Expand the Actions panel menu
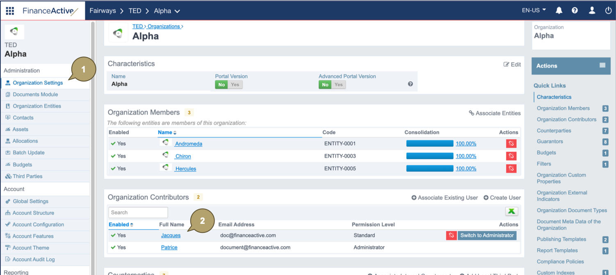616x275 pixels. click(602, 65)
